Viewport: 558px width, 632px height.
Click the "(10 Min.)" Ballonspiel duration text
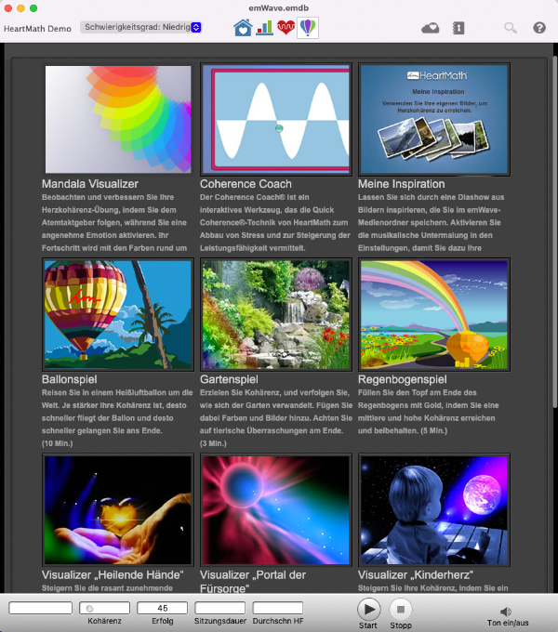[x=58, y=443]
